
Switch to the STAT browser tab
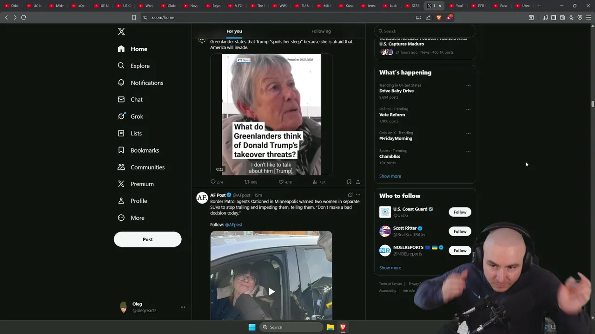click(412, 6)
